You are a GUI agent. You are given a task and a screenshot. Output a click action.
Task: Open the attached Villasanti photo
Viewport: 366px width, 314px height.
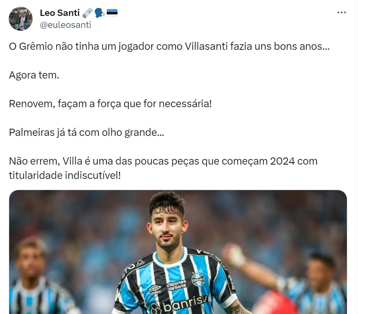pos(178,252)
